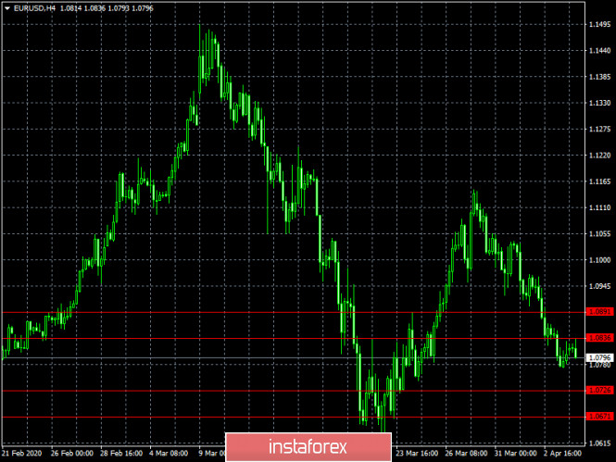Open the chart menu triangle beside EURUSD
The image size is (616, 462).
(x=6, y=7)
